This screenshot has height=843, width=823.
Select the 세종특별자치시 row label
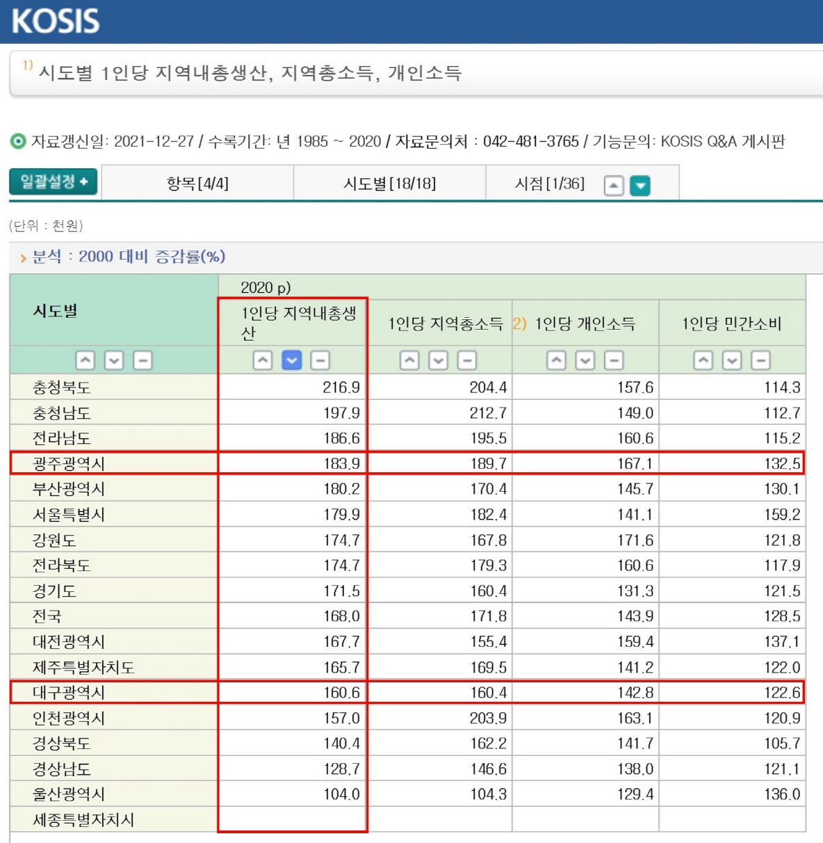pyautogui.click(x=83, y=820)
